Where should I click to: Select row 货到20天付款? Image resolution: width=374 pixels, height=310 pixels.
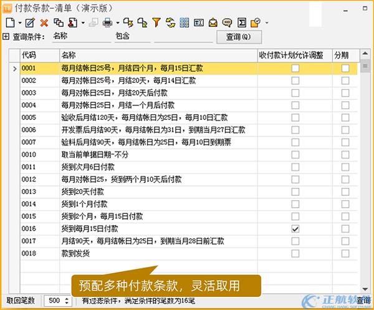pyautogui.click(x=188, y=191)
